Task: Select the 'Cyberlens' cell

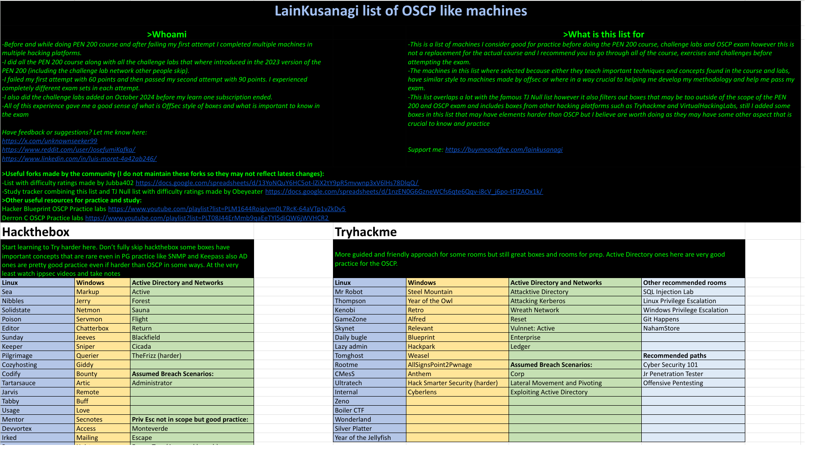Action: click(457, 392)
